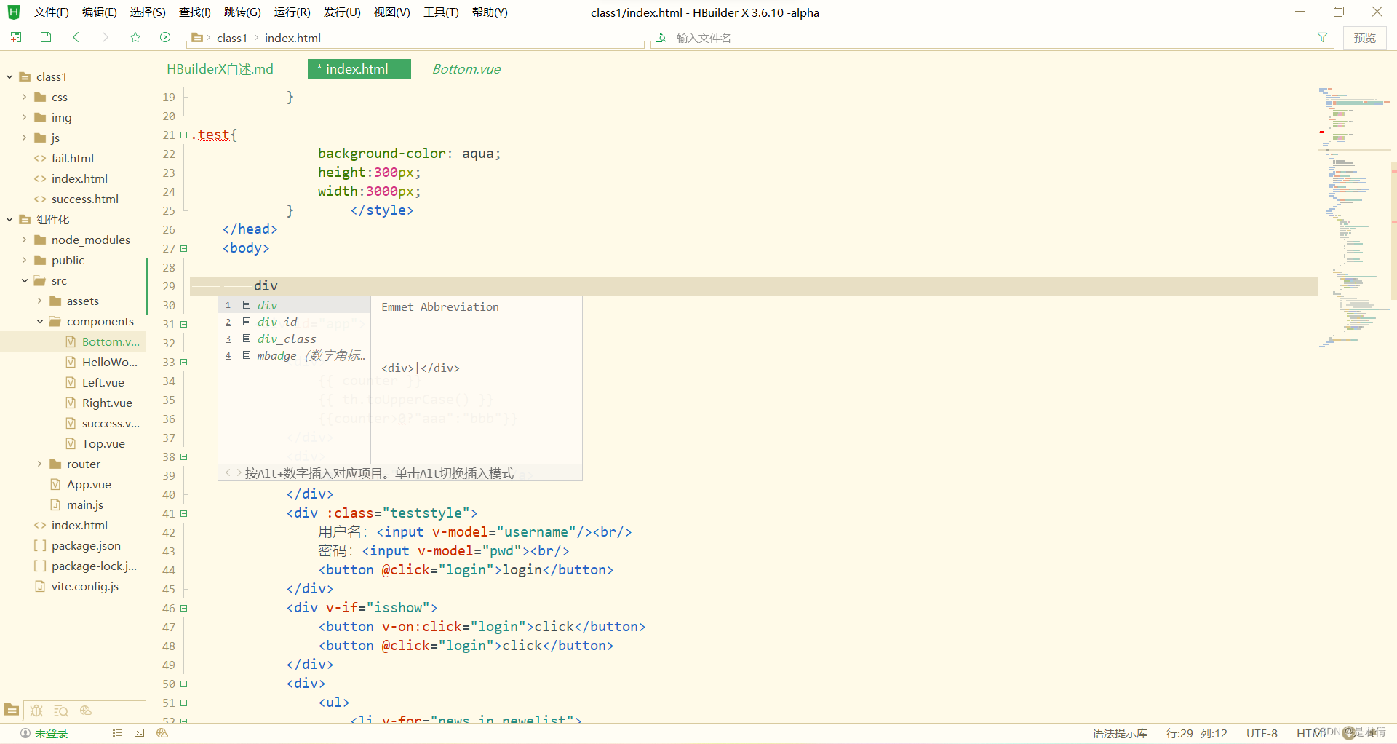Collapse code fold marker at line 46
This screenshot has height=744, width=1397.
click(x=183, y=608)
